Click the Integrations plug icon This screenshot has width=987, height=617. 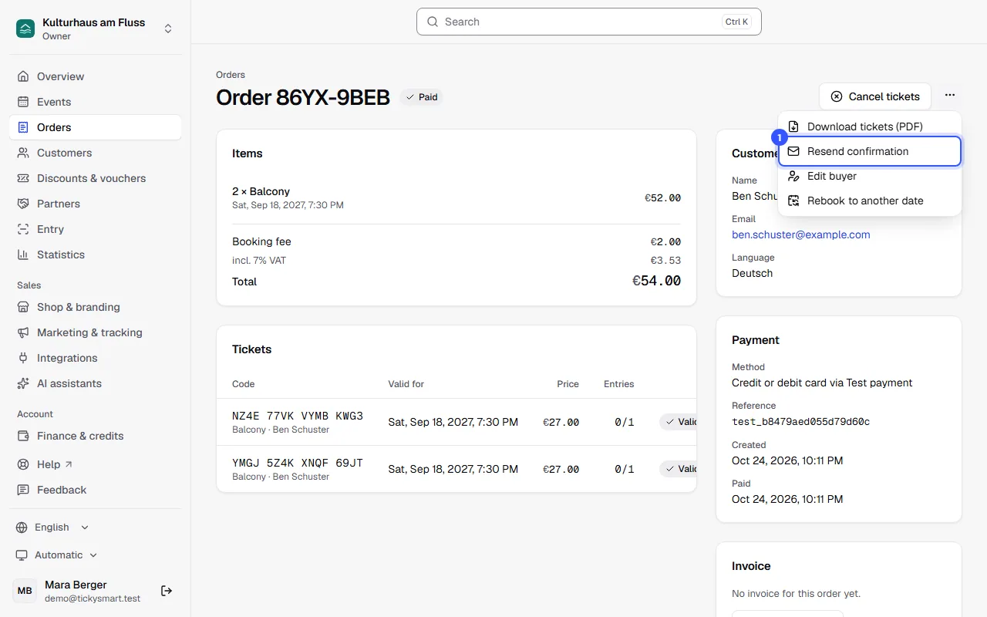point(23,358)
